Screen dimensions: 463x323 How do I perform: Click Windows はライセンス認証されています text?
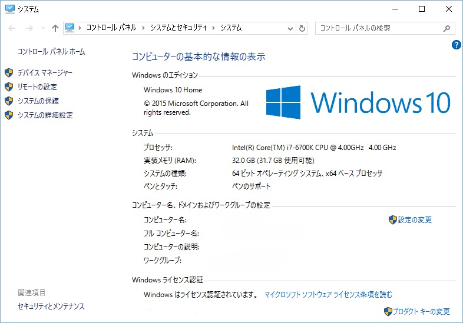coord(201,294)
